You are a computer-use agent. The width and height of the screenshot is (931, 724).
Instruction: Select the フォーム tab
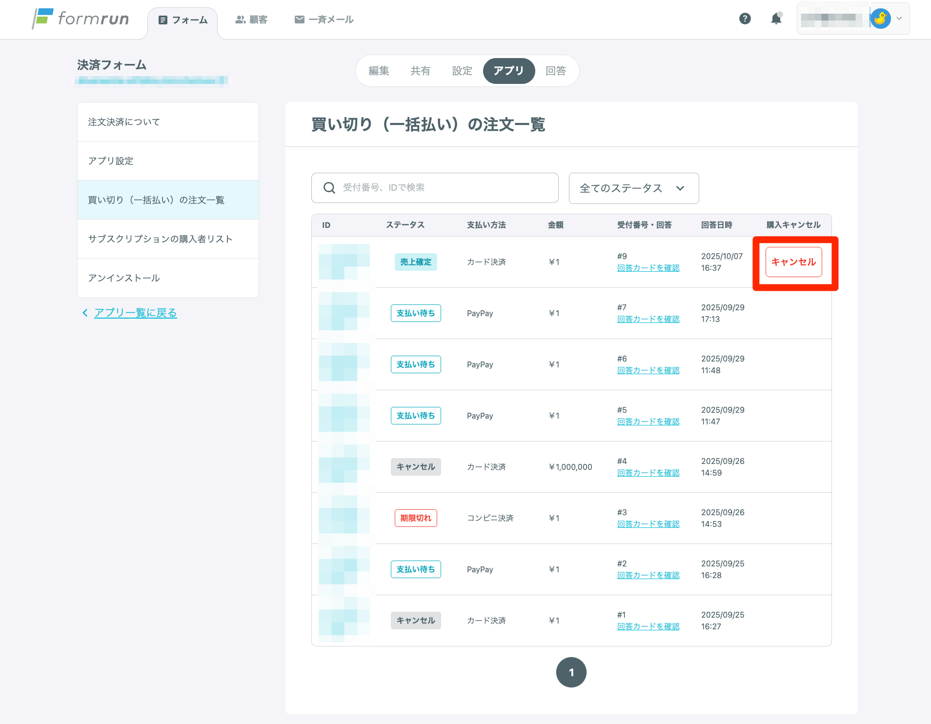(183, 20)
